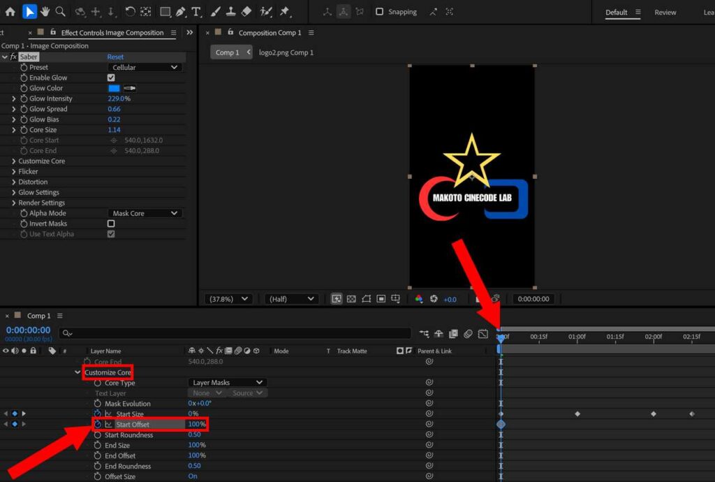The width and height of the screenshot is (715, 482).
Task: Open the logo2.png Comp 1 breadcrumb
Action: point(286,52)
